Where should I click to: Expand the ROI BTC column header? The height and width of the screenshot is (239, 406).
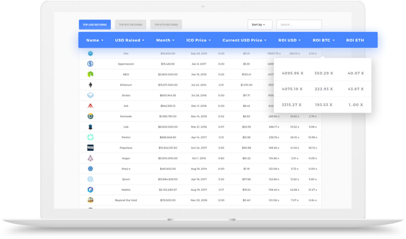323,40
